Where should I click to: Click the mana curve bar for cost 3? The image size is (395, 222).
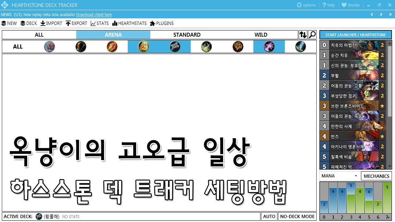(351, 198)
